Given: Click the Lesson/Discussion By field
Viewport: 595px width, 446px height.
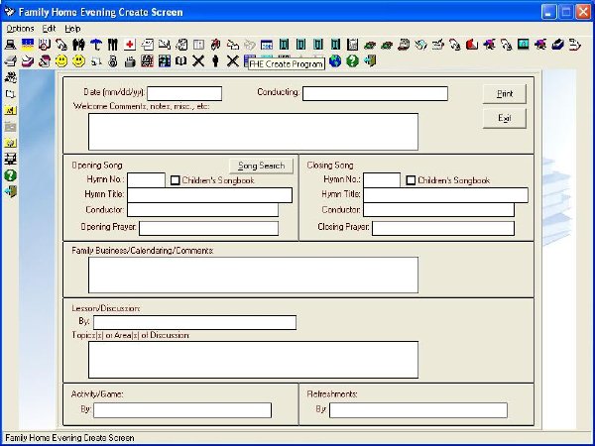Looking at the screenshot, I should tap(194, 322).
